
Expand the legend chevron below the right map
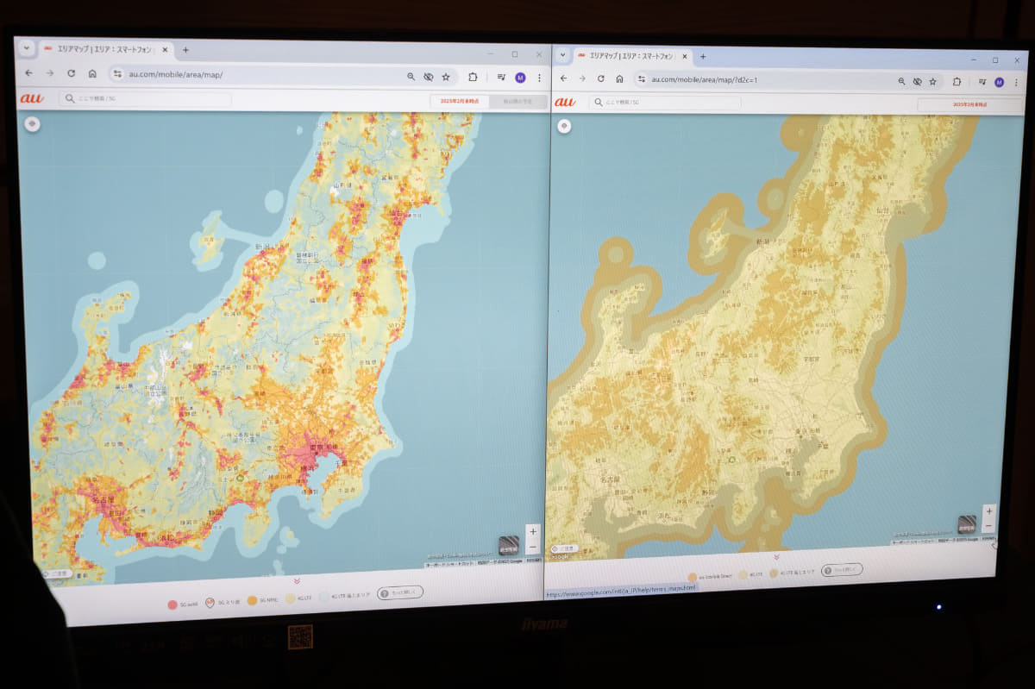pos(776,557)
